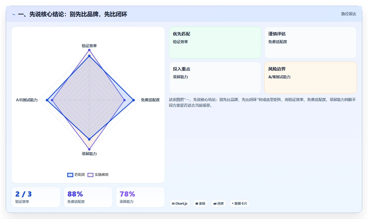Click the description paragraph starting 这张图把
Screen dimensions: 368x219
(262, 102)
